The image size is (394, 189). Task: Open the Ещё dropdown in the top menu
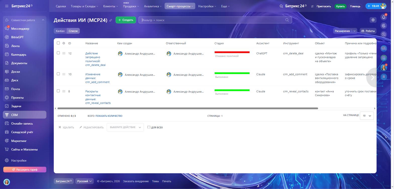(x=225, y=6)
